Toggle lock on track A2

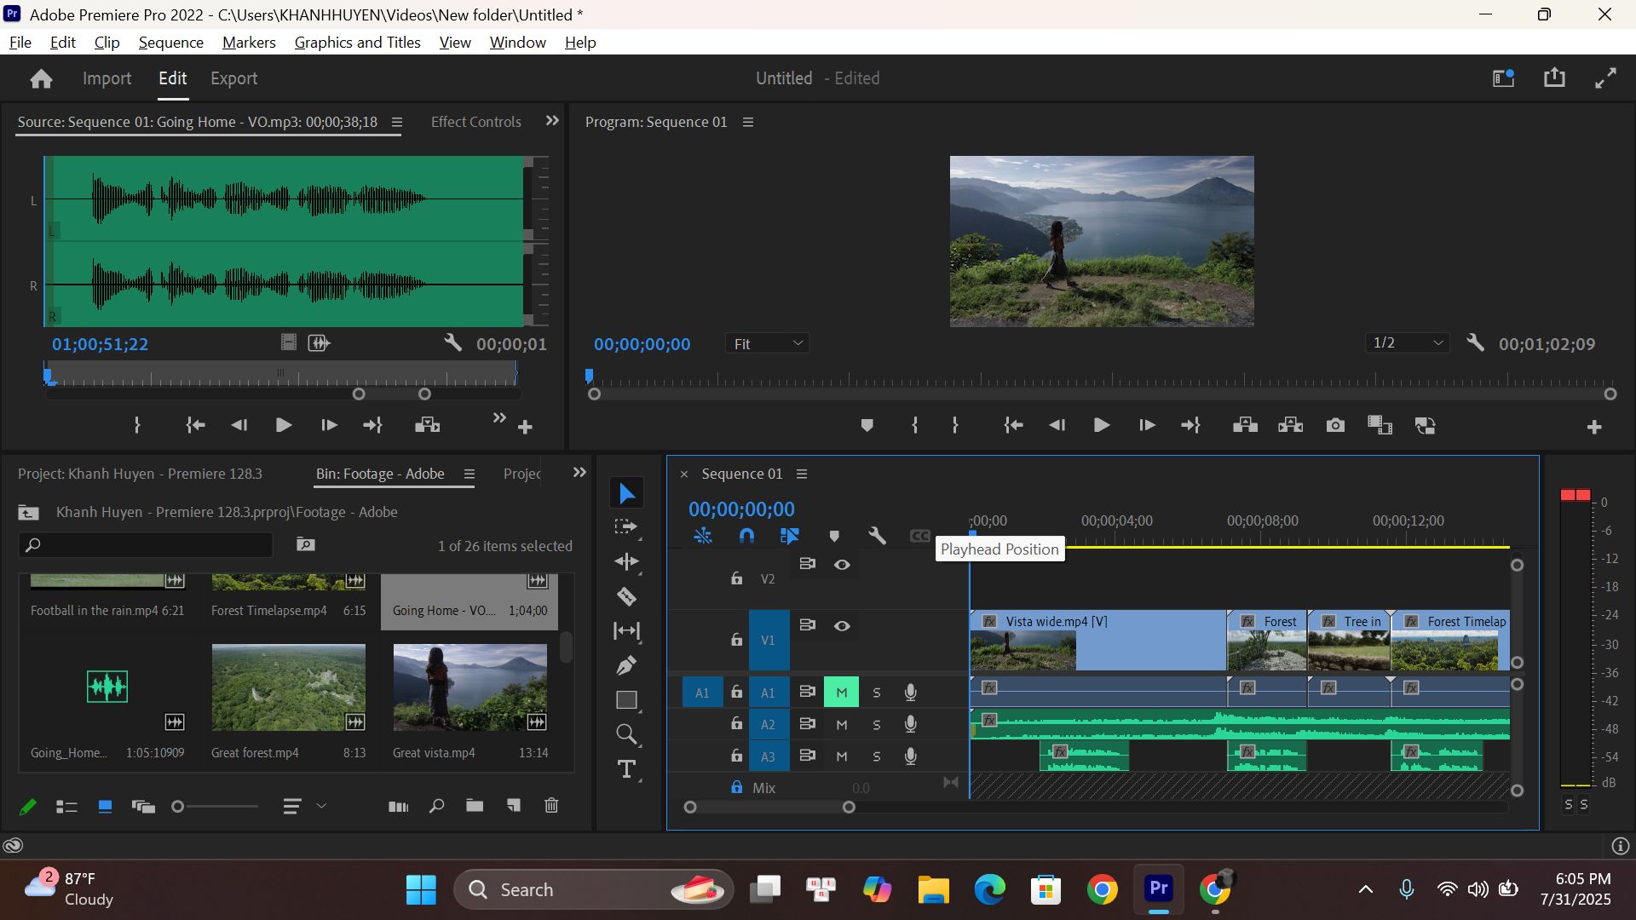(736, 724)
